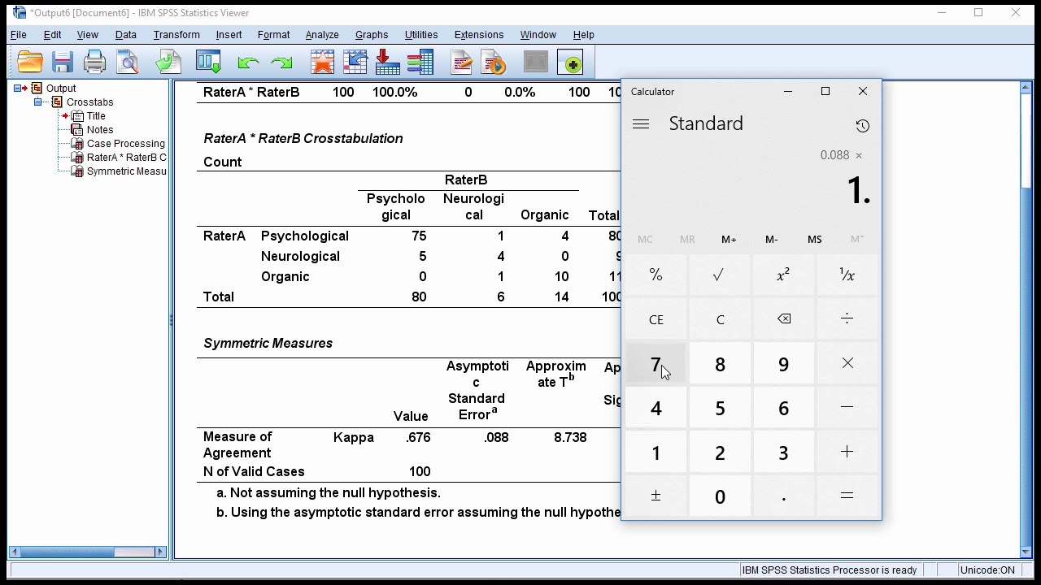Click the percent key in Calculator

(x=656, y=275)
